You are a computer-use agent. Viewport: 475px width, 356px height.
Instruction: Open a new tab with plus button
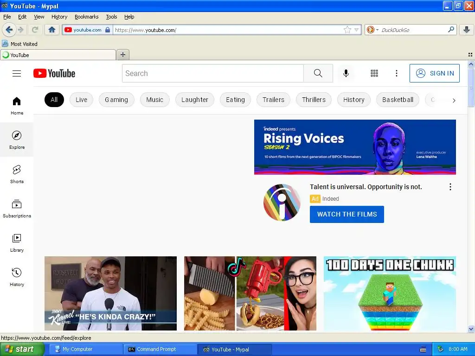pyautogui.click(x=122, y=55)
